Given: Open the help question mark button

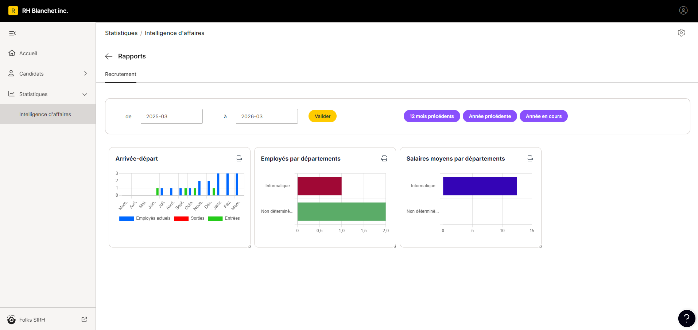Looking at the screenshot, I should point(687,318).
